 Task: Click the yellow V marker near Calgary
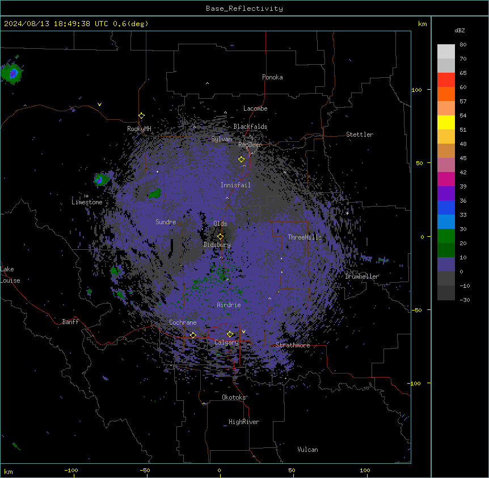(x=243, y=332)
